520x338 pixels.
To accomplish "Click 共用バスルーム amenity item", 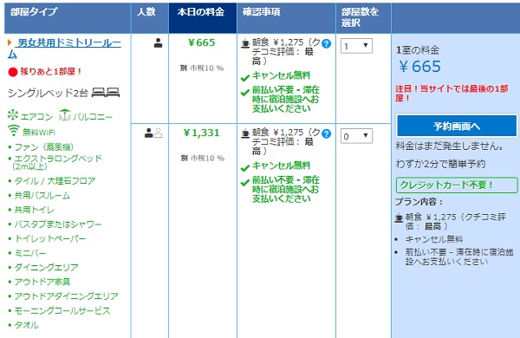I will [42, 195].
